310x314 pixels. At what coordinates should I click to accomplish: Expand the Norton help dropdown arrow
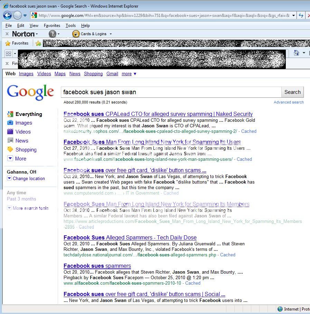[58, 34]
